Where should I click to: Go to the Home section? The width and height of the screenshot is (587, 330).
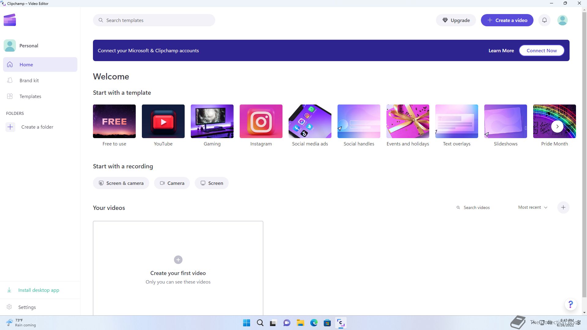click(40, 64)
